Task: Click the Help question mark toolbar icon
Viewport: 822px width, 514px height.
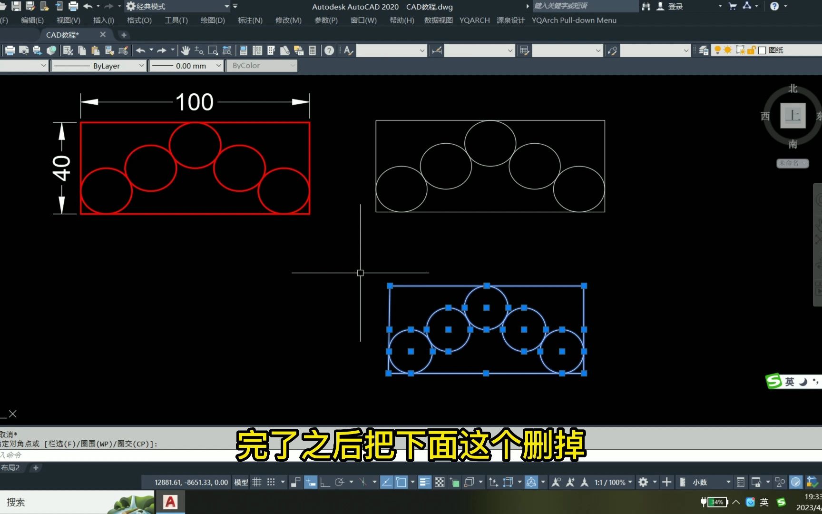Action: point(329,50)
